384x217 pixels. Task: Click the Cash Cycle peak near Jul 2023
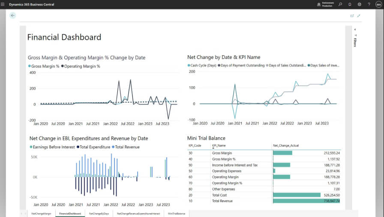(328, 74)
